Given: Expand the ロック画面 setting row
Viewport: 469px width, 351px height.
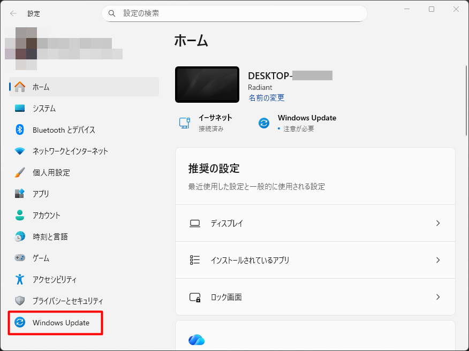Looking at the screenshot, I should (315, 297).
